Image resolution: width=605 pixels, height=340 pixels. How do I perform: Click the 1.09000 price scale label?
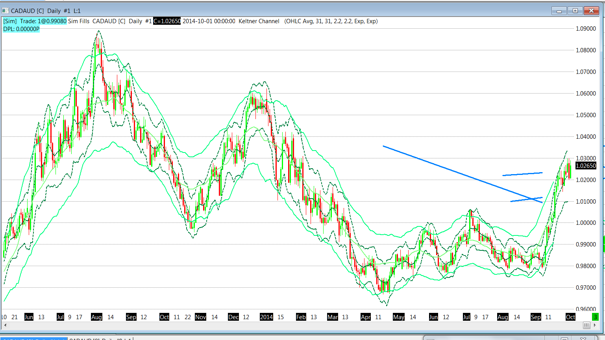586,29
